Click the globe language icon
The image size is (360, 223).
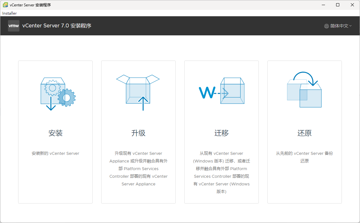(x=327, y=26)
